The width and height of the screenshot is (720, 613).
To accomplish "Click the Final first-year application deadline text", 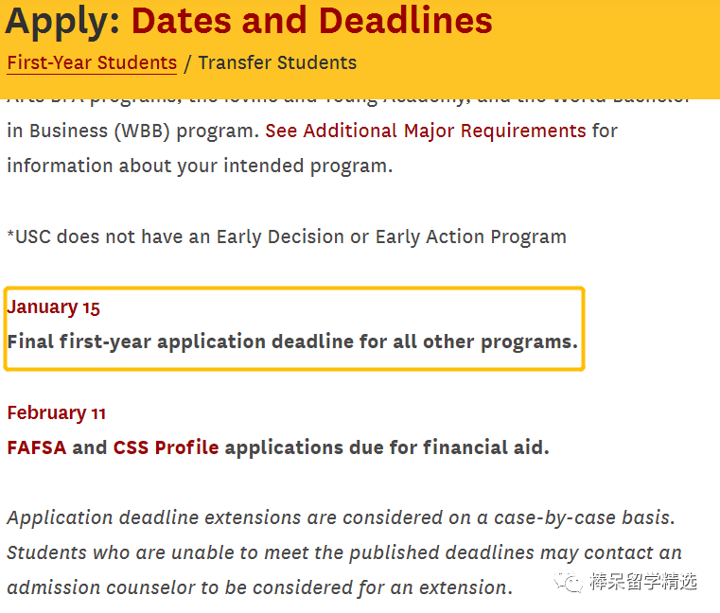I will pyautogui.click(x=292, y=342).
